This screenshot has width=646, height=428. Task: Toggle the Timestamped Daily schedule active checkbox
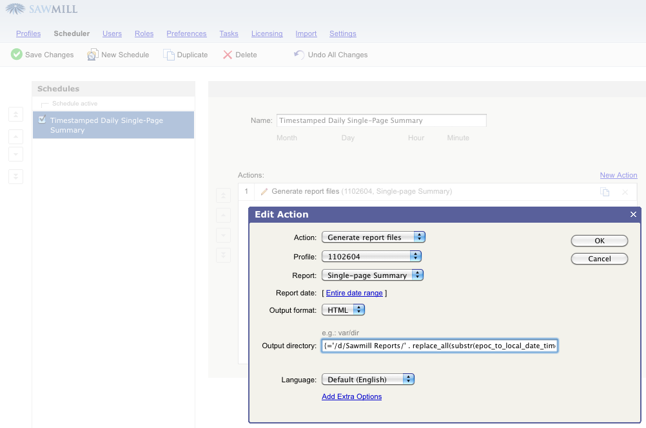point(43,120)
